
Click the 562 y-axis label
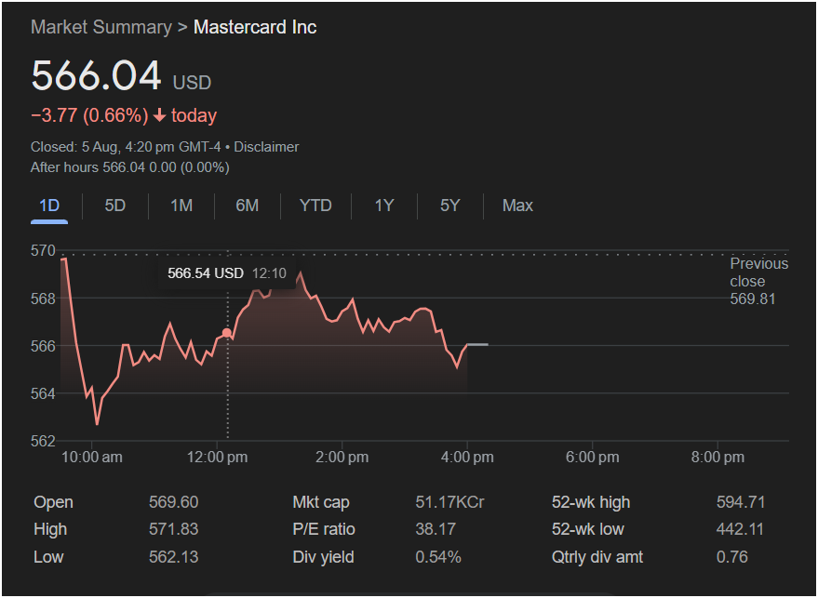[43, 441]
